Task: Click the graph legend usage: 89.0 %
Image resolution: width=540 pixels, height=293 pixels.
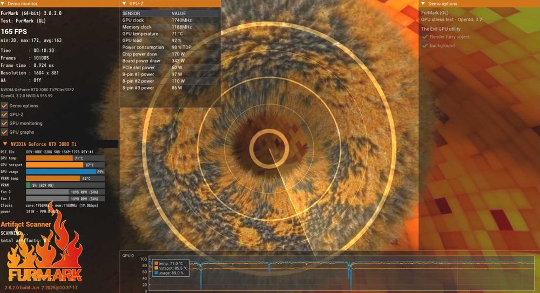Action: click(x=170, y=273)
